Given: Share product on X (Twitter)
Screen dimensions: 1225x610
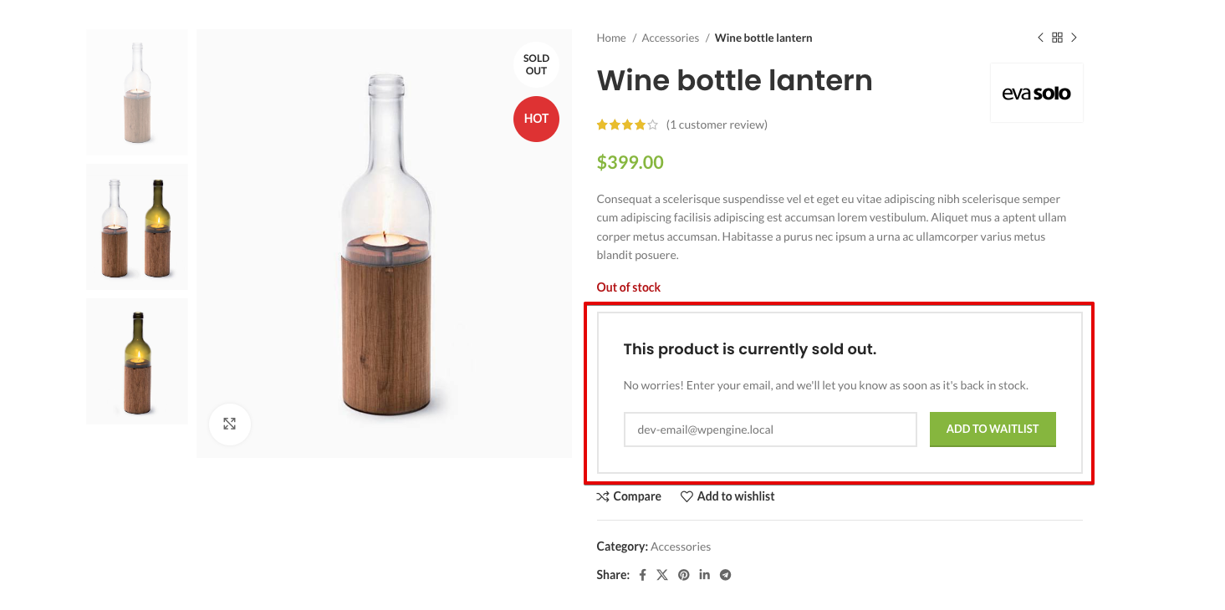Looking at the screenshot, I should tap(662, 575).
